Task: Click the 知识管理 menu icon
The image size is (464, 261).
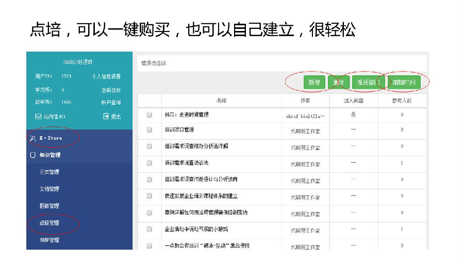Action: point(33,155)
